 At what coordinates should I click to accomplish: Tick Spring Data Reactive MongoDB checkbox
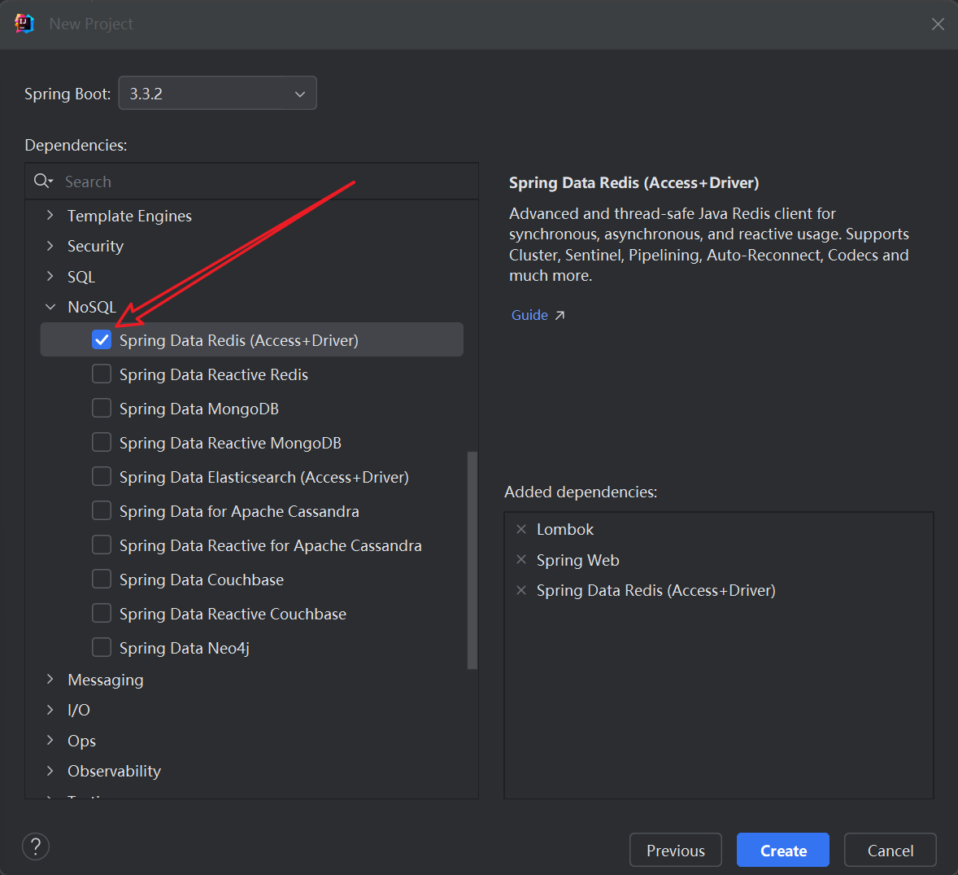point(102,442)
